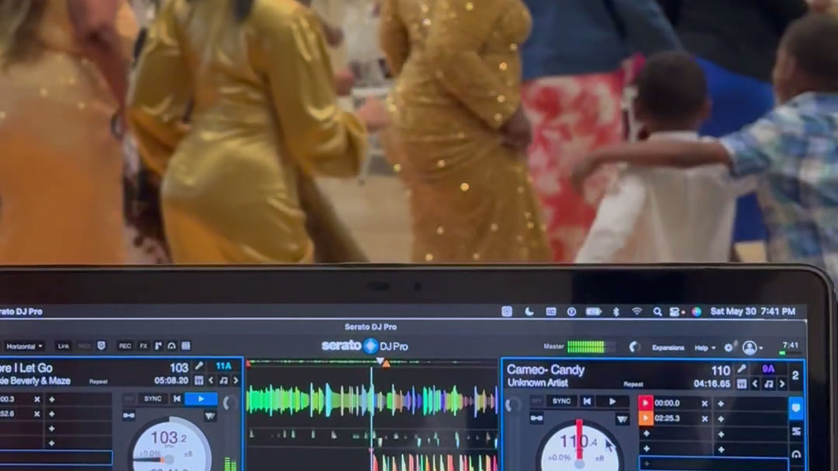Open the user profile dropdown

point(752,348)
